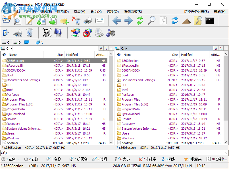Open the command prompt toolbar icon
The height and width of the screenshot is (169, 229).
(209, 21)
